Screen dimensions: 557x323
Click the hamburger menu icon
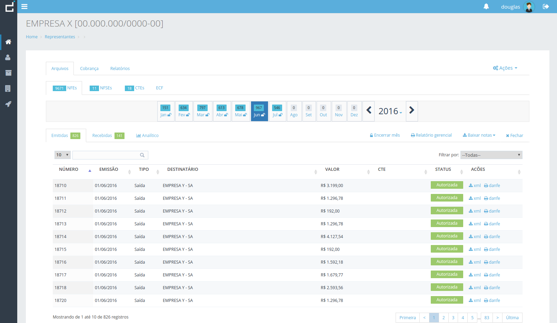[24, 7]
